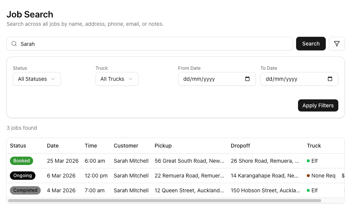Image resolution: width=349 pixels, height=212 pixels.
Task: Open the To Date calendar picker icon
Action: [330, 79]
